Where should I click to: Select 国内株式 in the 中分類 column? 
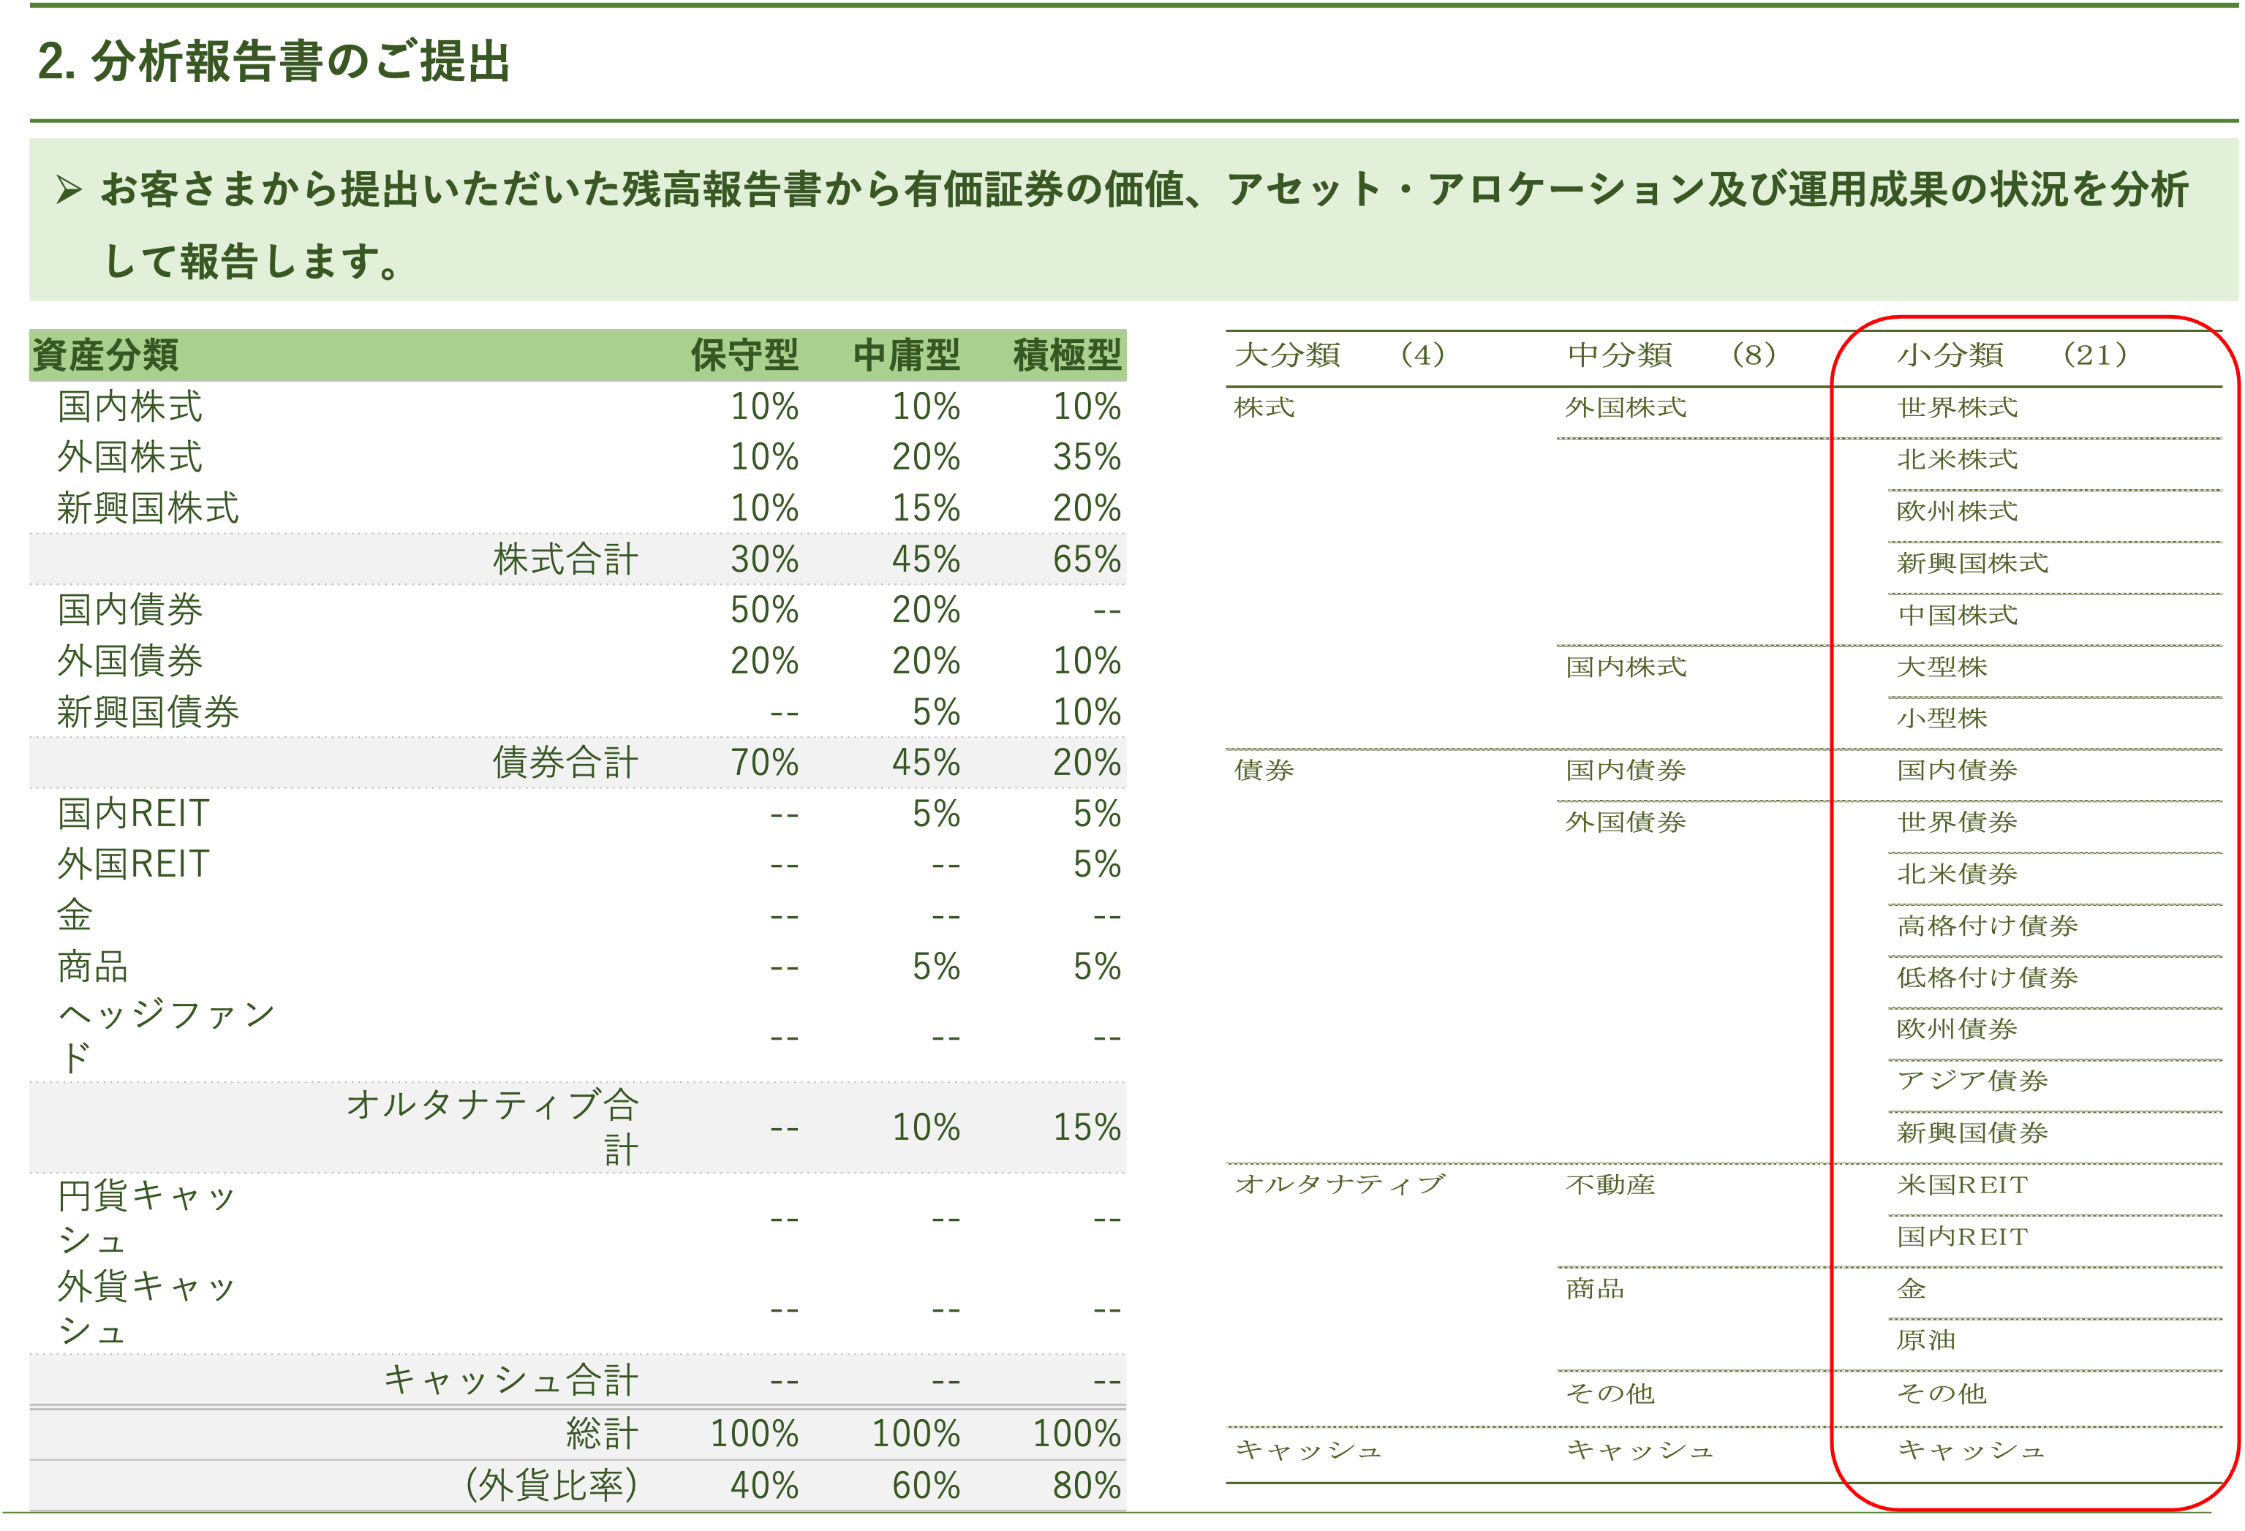pos(1626,667)
